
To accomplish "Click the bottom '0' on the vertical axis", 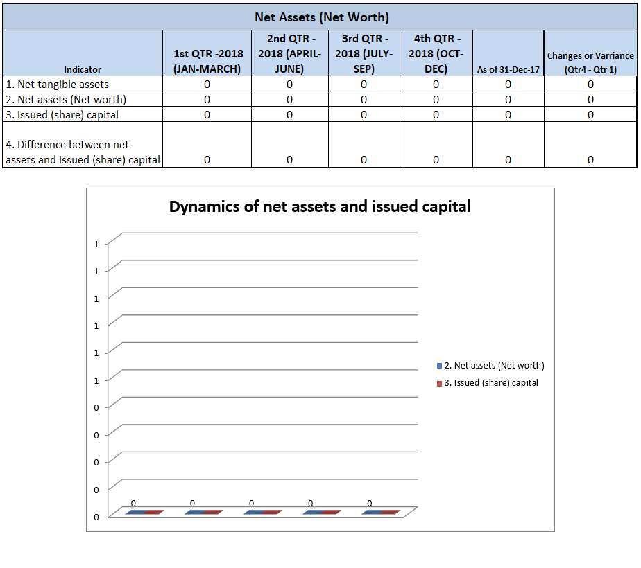I will coord(96,517).
